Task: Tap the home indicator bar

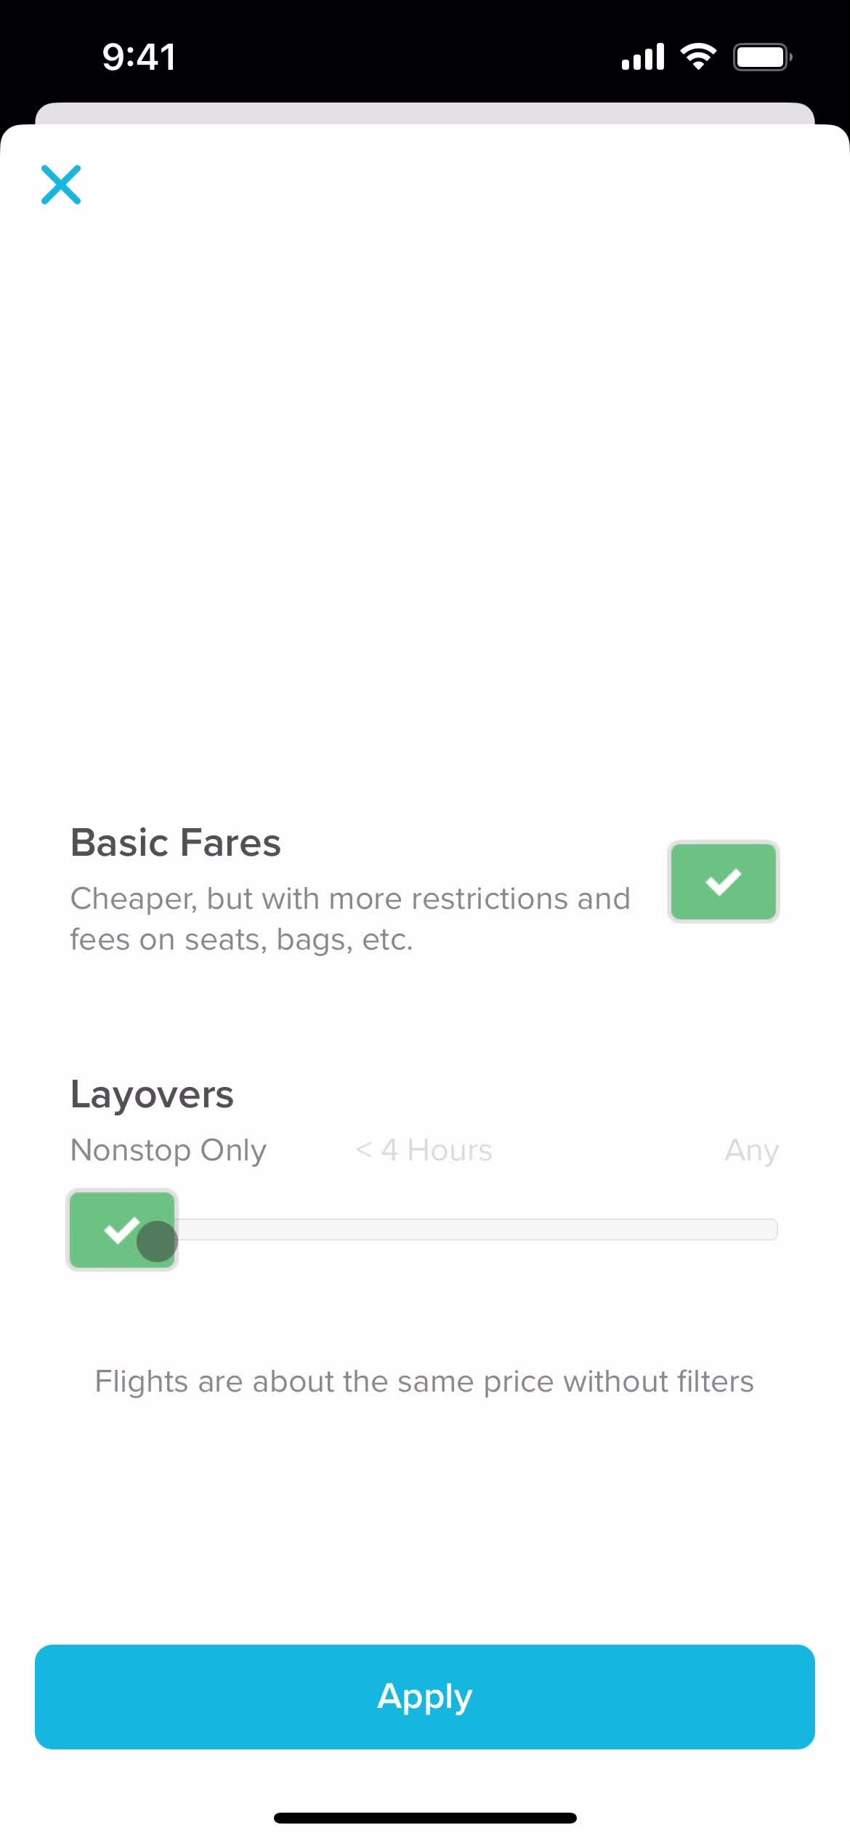Action: click(425, 1818)
